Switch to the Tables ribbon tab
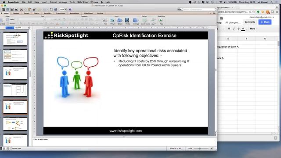281x158 pixels. [x=26, y=13]
